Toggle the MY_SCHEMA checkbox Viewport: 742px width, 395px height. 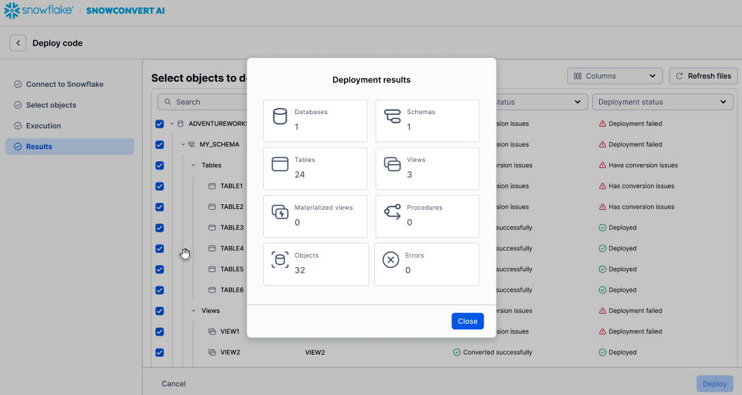159,145
